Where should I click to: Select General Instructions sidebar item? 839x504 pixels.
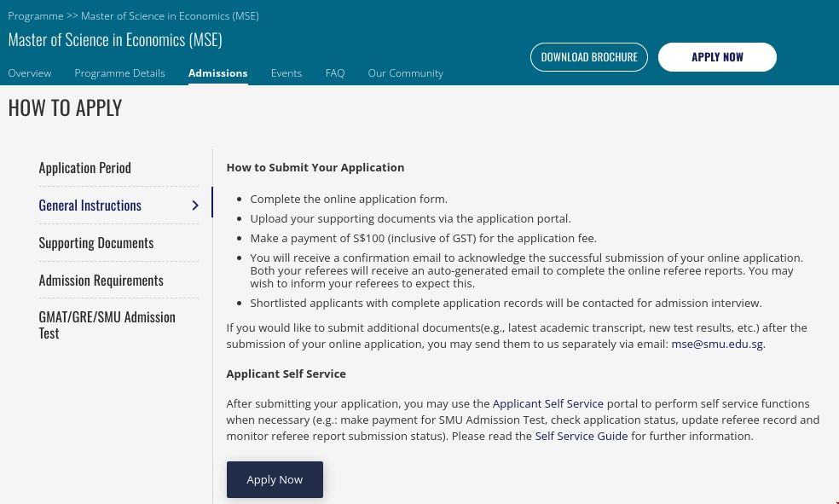point(90,206)
